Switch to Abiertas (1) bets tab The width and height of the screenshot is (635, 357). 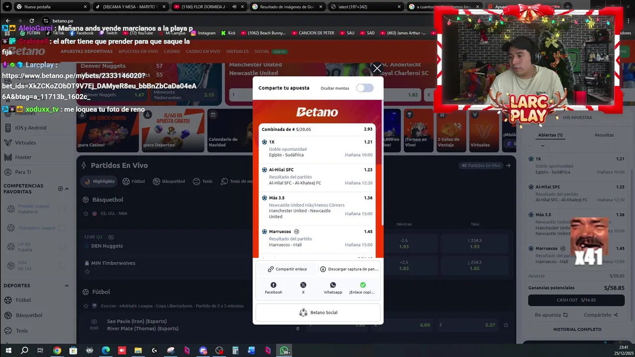coord(550,135)
